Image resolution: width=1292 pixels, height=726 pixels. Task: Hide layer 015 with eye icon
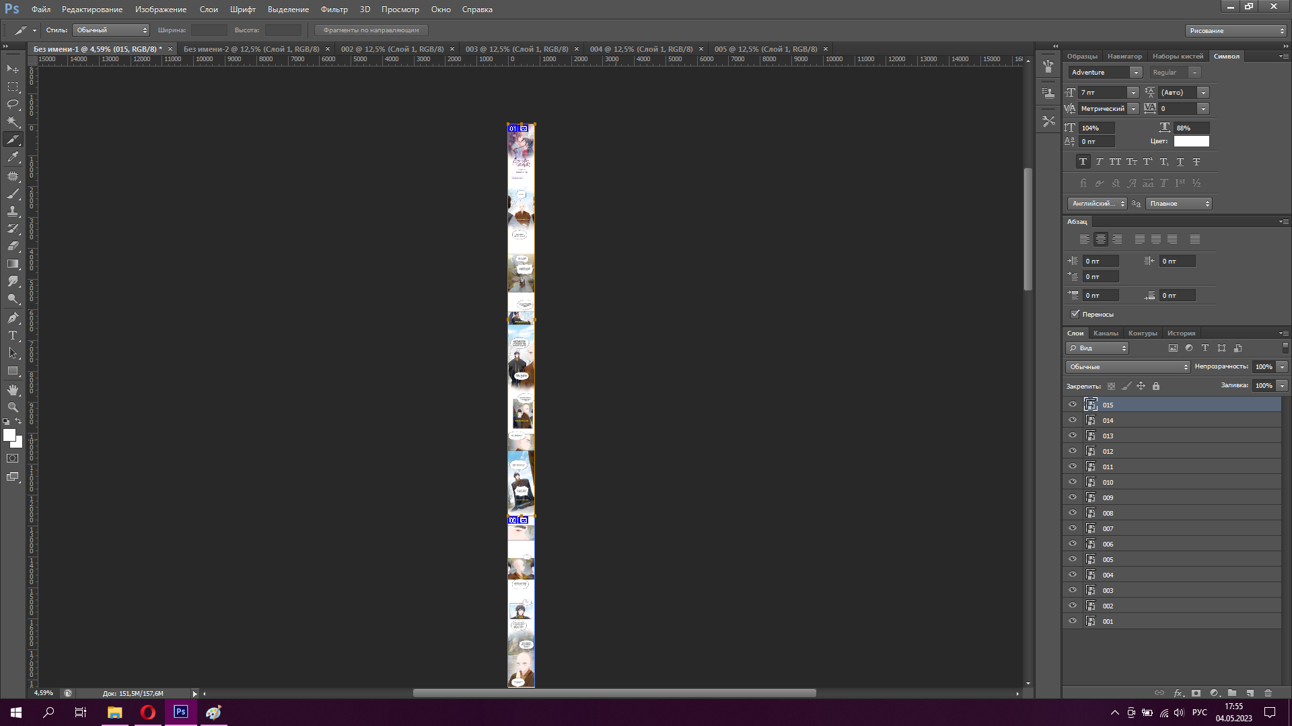tap(1073, 405)
